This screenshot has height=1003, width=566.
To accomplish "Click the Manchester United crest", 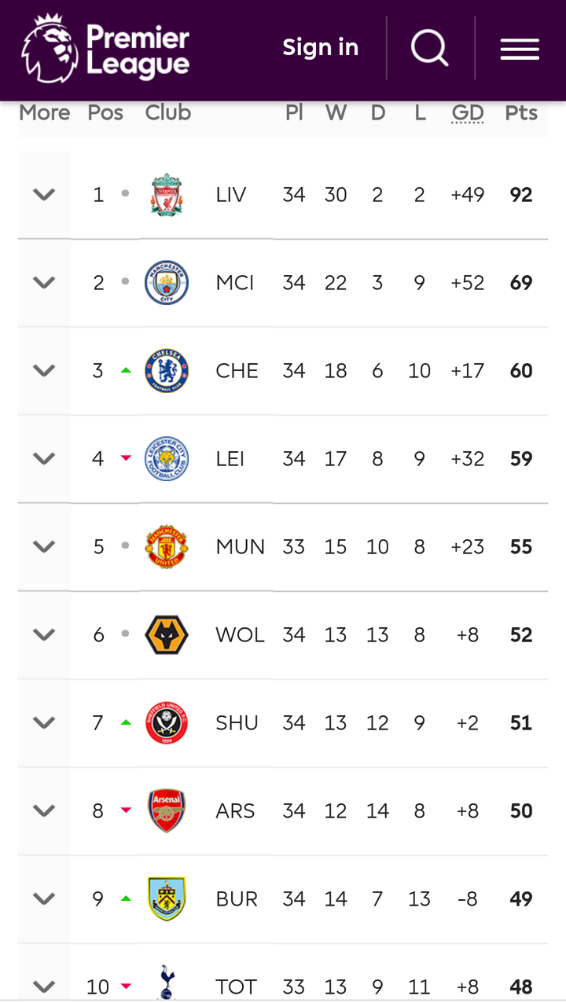I will click(167, 547).
